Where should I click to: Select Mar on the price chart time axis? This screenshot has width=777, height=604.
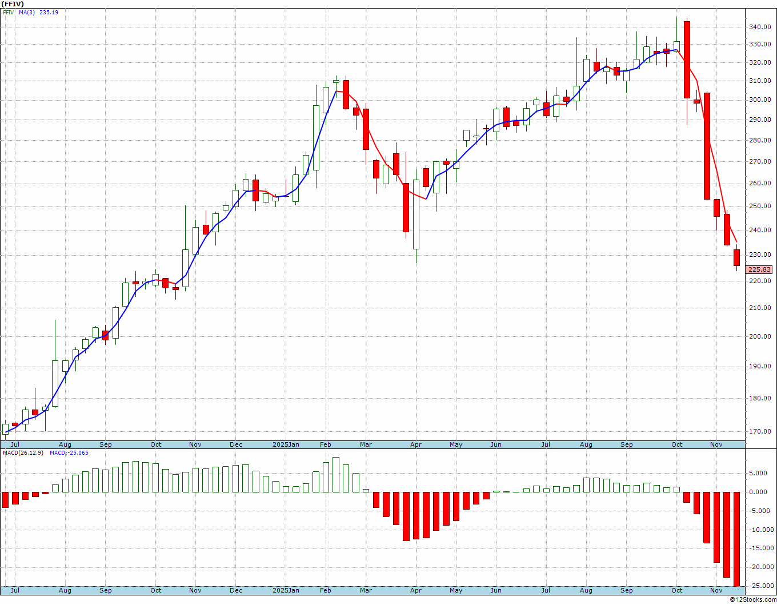click(x=366, y=444)
